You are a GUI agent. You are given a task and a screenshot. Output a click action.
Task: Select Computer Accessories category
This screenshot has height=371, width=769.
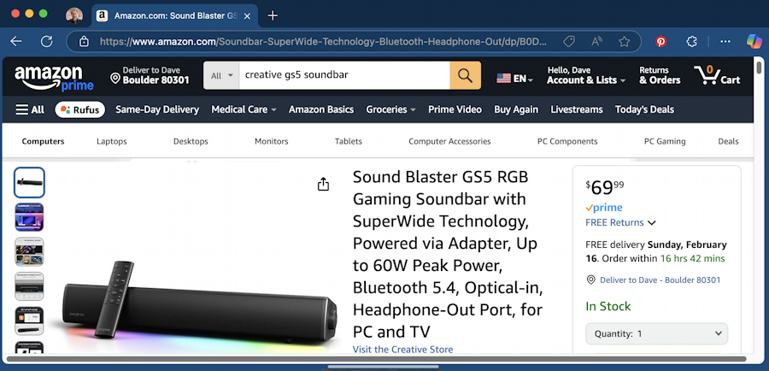click(x=449, y=141)
